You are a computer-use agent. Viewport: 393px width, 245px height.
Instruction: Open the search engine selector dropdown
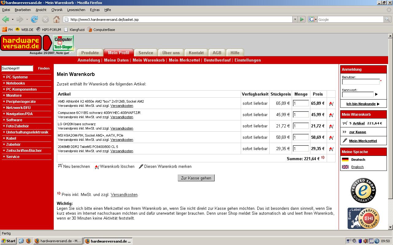(x=313, y=19)
